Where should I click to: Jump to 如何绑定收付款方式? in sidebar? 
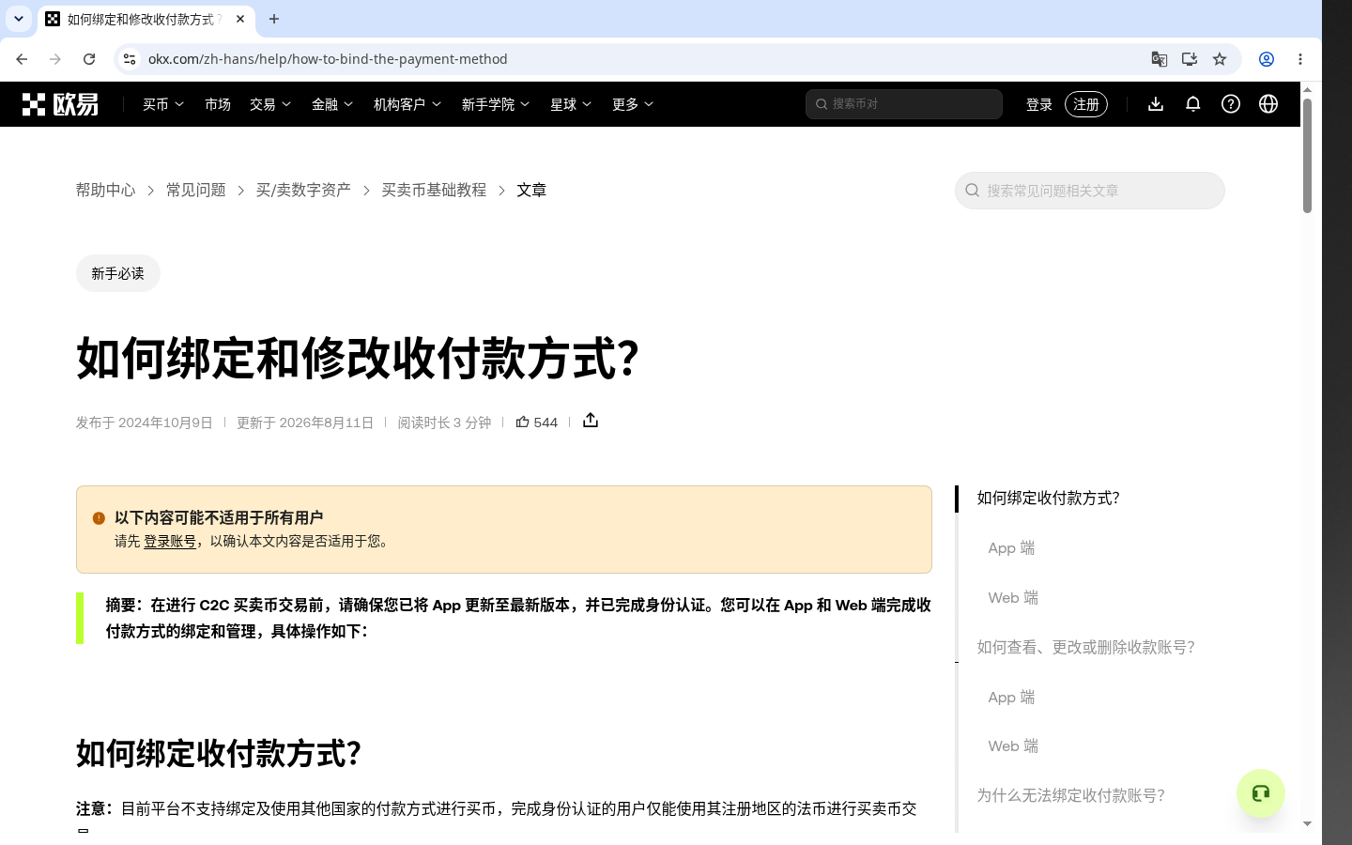coord(1049,498)
